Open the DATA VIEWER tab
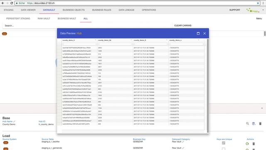Screen dimensions: 266x150 tap(28, 10)
